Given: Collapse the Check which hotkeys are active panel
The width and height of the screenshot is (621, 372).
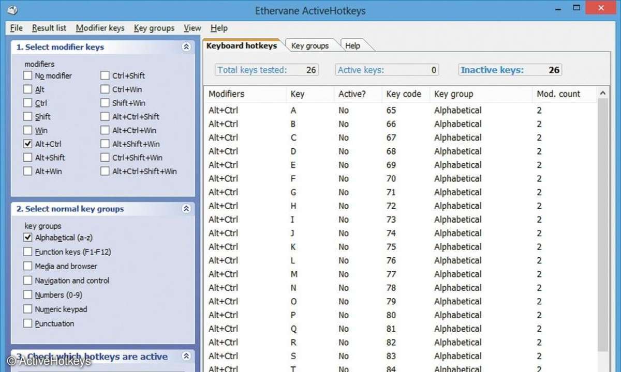Looking at the screenshot, I should tap(186, 357).
